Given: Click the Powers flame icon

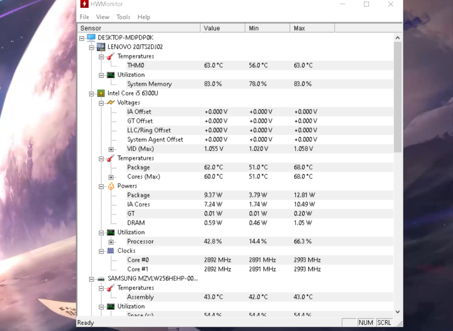Looking at the screenshot, I should coord(111,186).
